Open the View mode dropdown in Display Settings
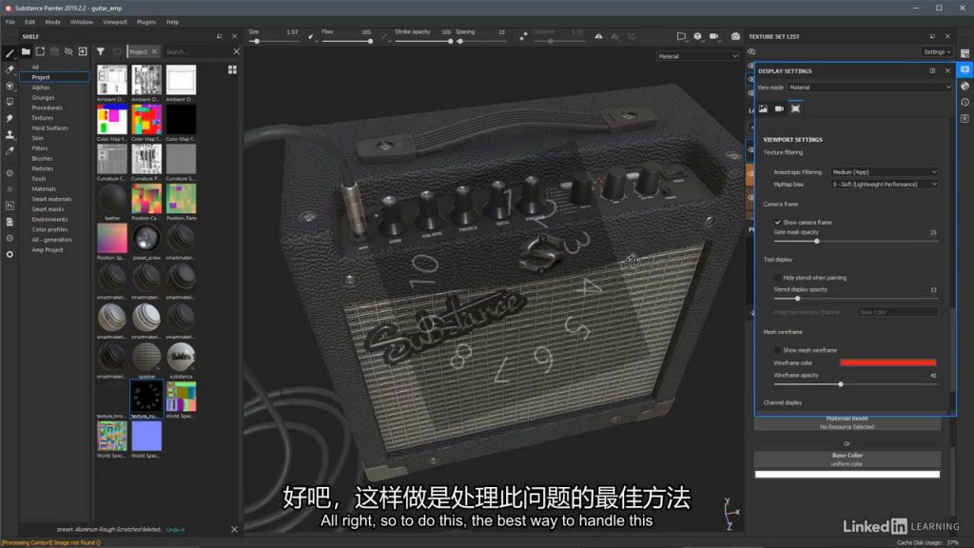Viewport: 974px width, 548px height. [869, 88]
